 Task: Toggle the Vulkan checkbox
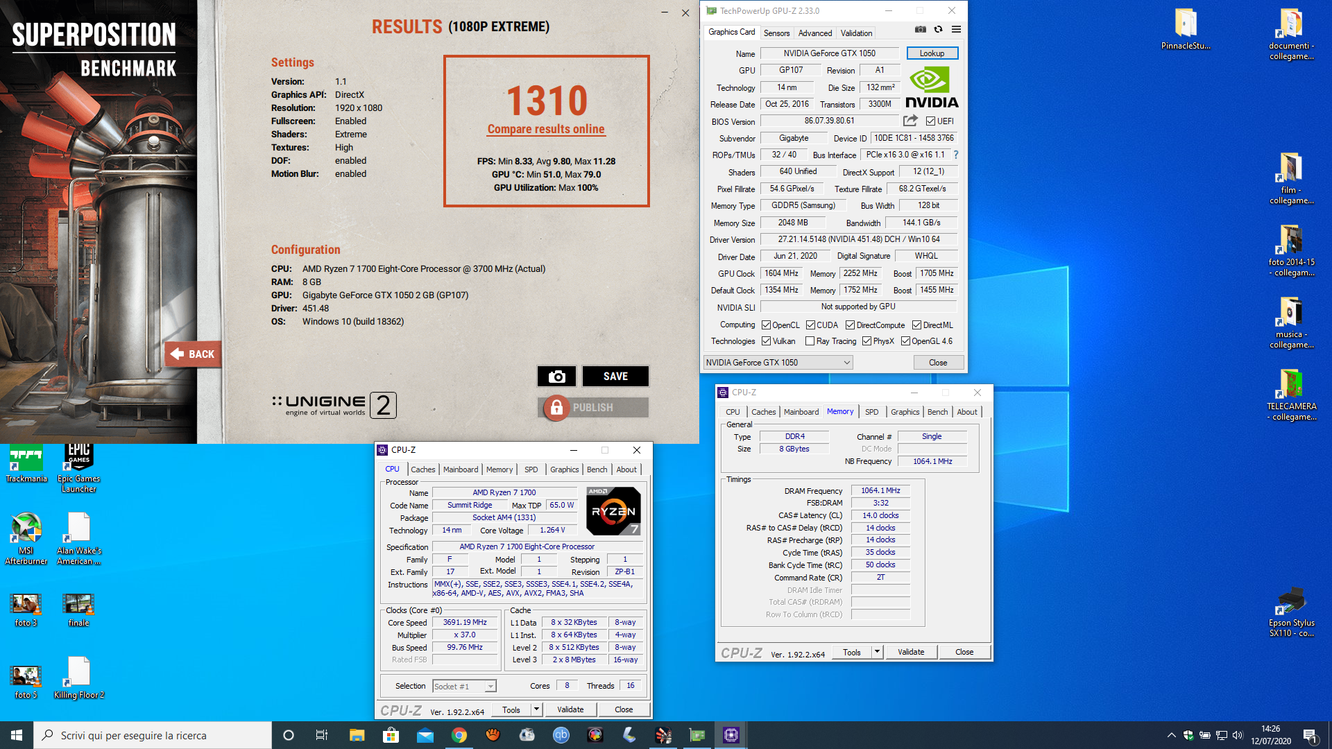766,341
